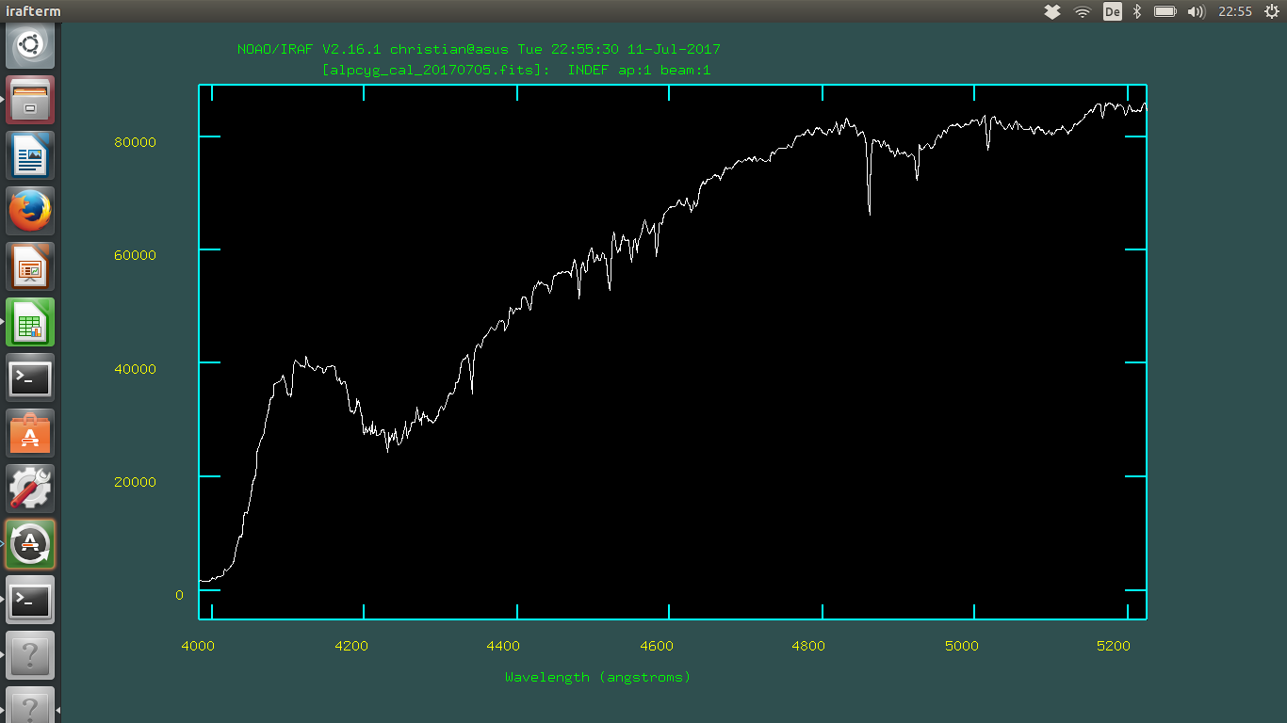Open LibreOffice Writer from the launcher

click(30, 155)
